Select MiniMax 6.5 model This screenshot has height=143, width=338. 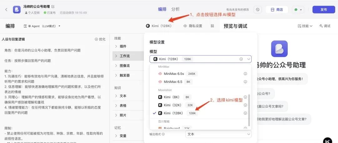pyautogui.click(x=201, y=82)
